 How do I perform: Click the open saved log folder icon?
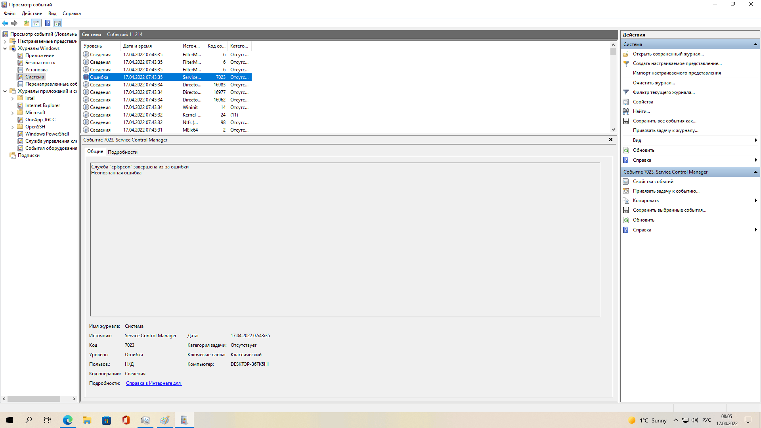[626, 54]
